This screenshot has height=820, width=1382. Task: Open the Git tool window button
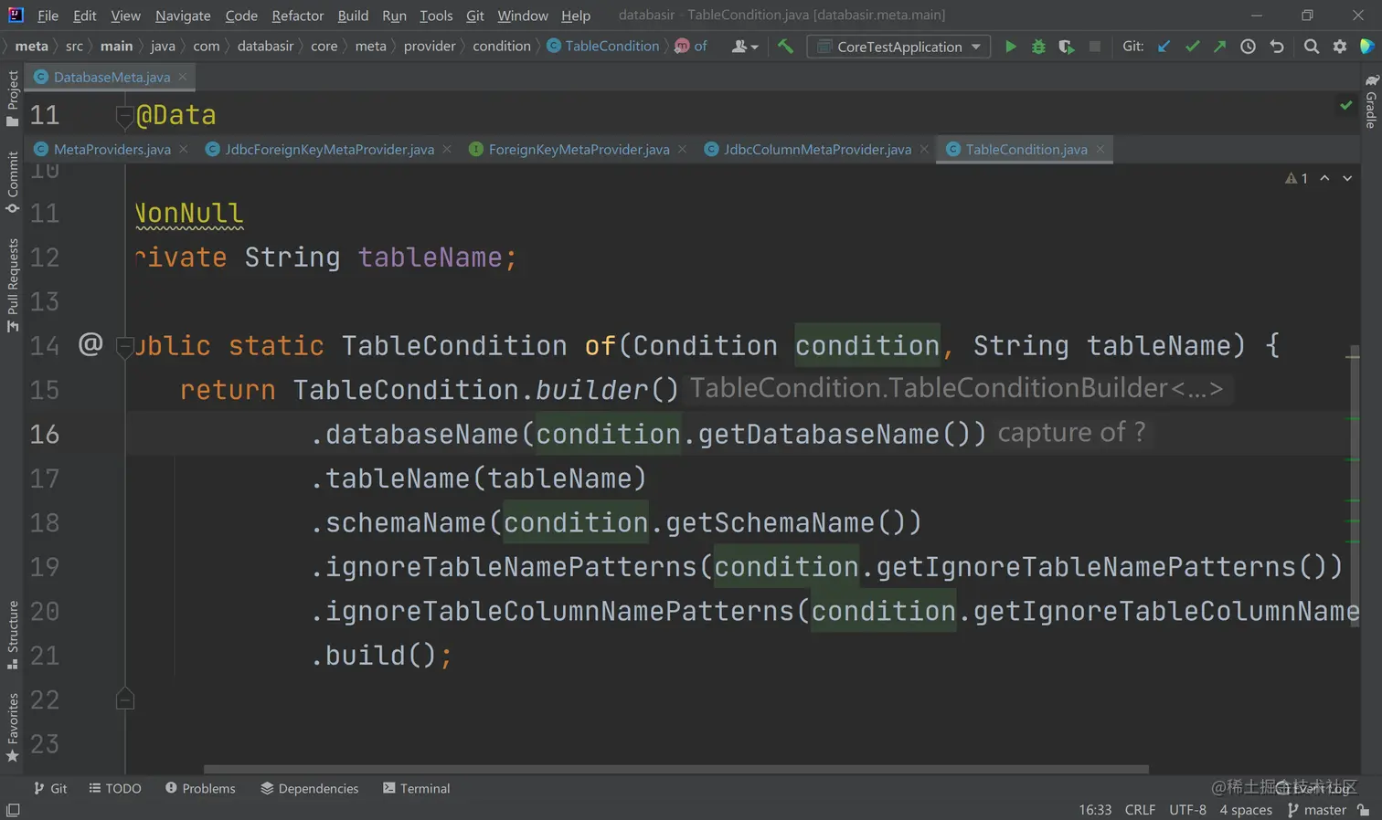coord(50,788)
